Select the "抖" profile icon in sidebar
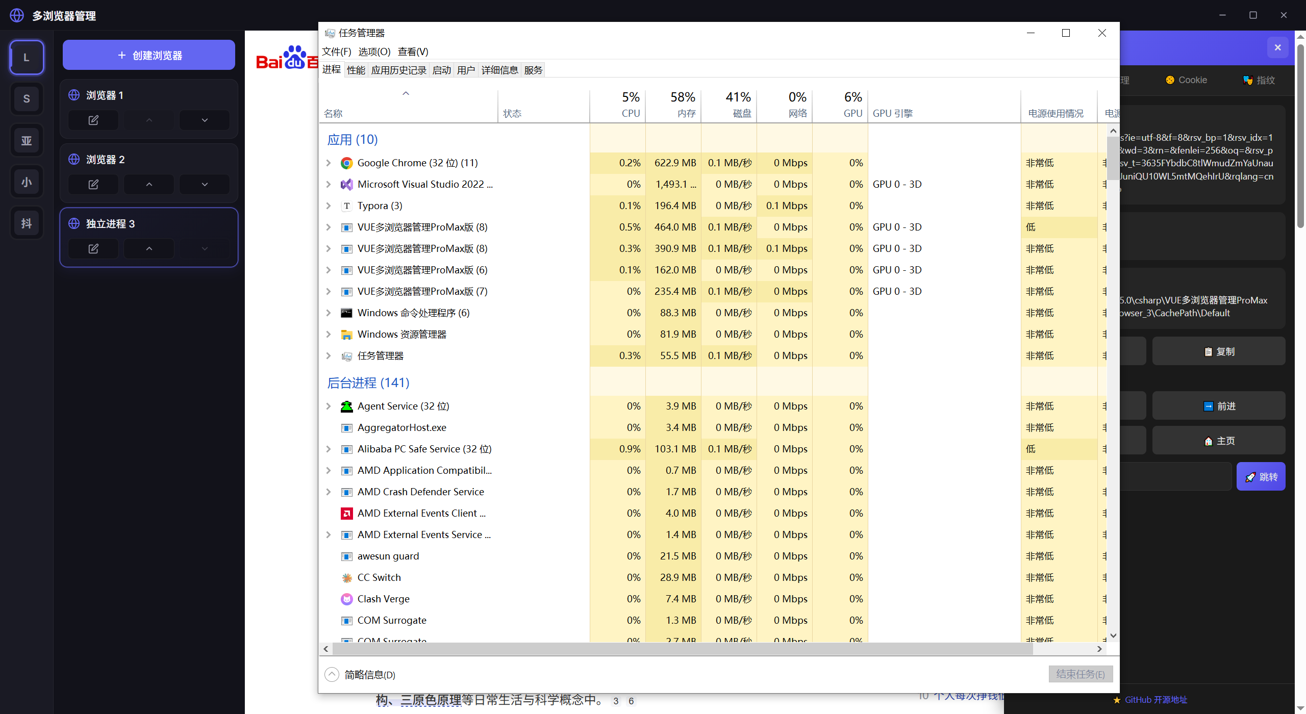Screen dimensions: 1306x714 (x=26, y=223)
